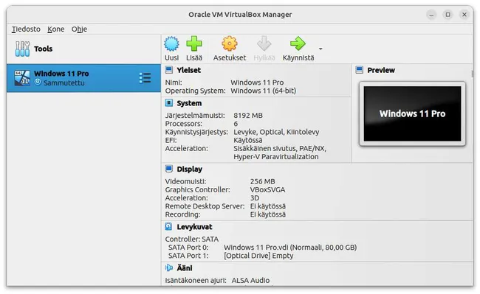
Task: Click the ALSA Audio driver value
Action: click(250, 280)
